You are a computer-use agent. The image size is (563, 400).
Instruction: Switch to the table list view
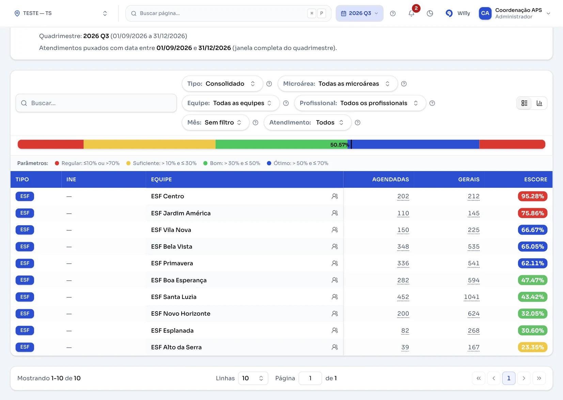pos(525,103)
